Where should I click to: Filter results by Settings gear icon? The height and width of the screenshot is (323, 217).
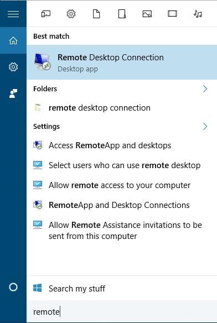pyautogui.click(x=71, y=14)
